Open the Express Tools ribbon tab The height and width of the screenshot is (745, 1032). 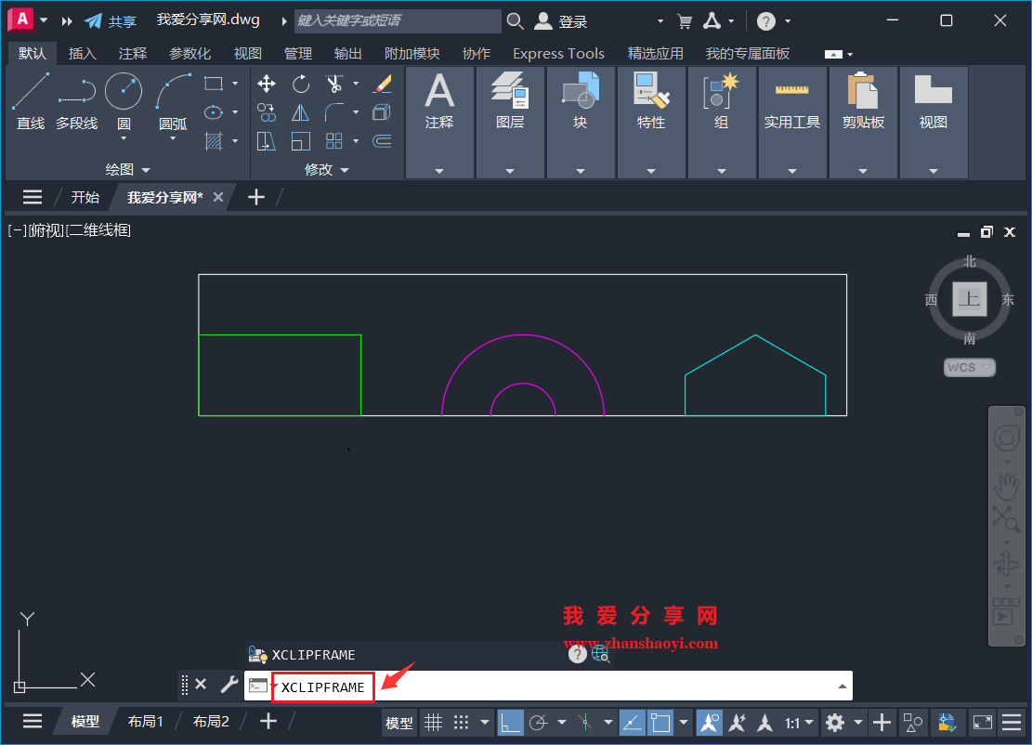[558, 53]
